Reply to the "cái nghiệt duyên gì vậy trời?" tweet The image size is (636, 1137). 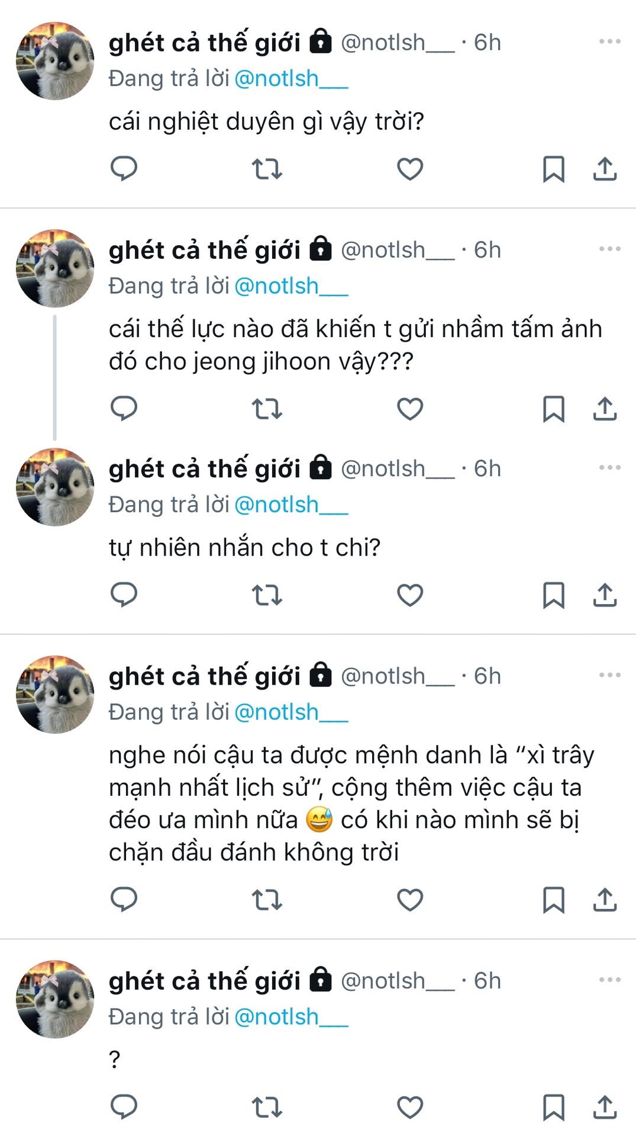(x=124, y=169)
